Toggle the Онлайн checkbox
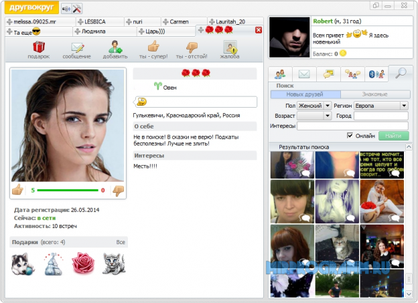Screen dimensions: 418x303 350,136
